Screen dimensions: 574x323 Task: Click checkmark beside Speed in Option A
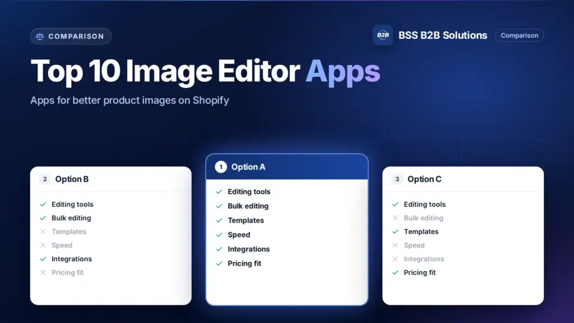219,235
